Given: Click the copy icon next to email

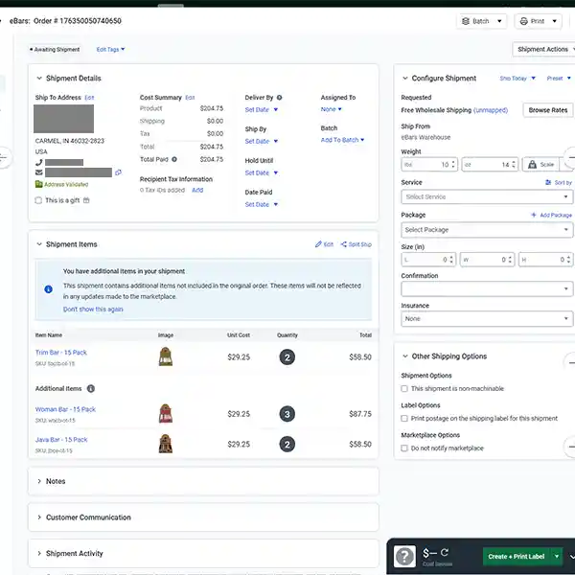Looking at the screenshot, I should click(118, 172).
